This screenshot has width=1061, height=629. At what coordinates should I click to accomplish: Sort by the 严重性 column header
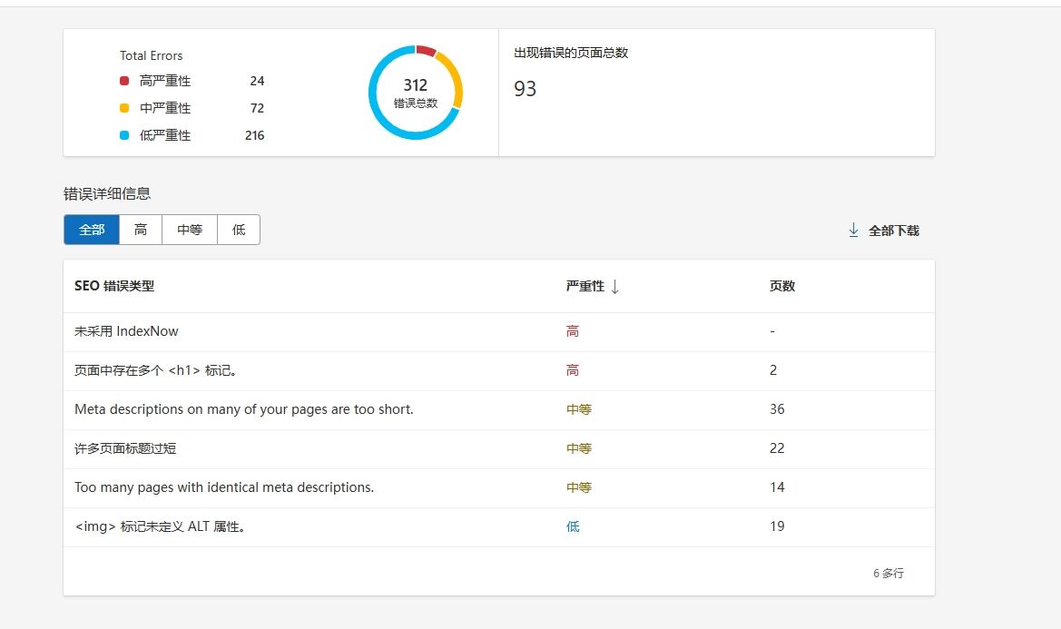click(x=585, y=286)
